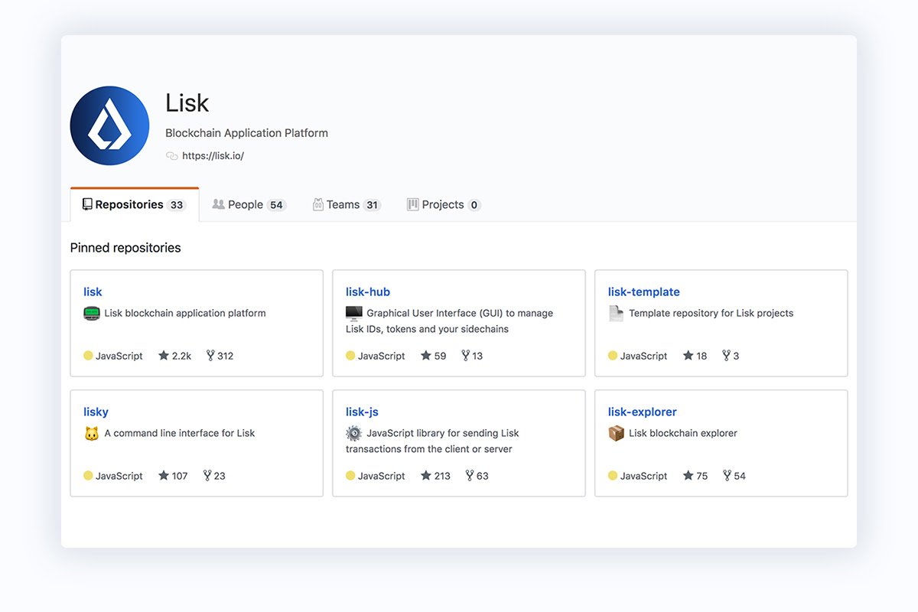The width and height of the screenshot is (918, 612).
Task: Open the lisk-js repository
Action: 362,412
